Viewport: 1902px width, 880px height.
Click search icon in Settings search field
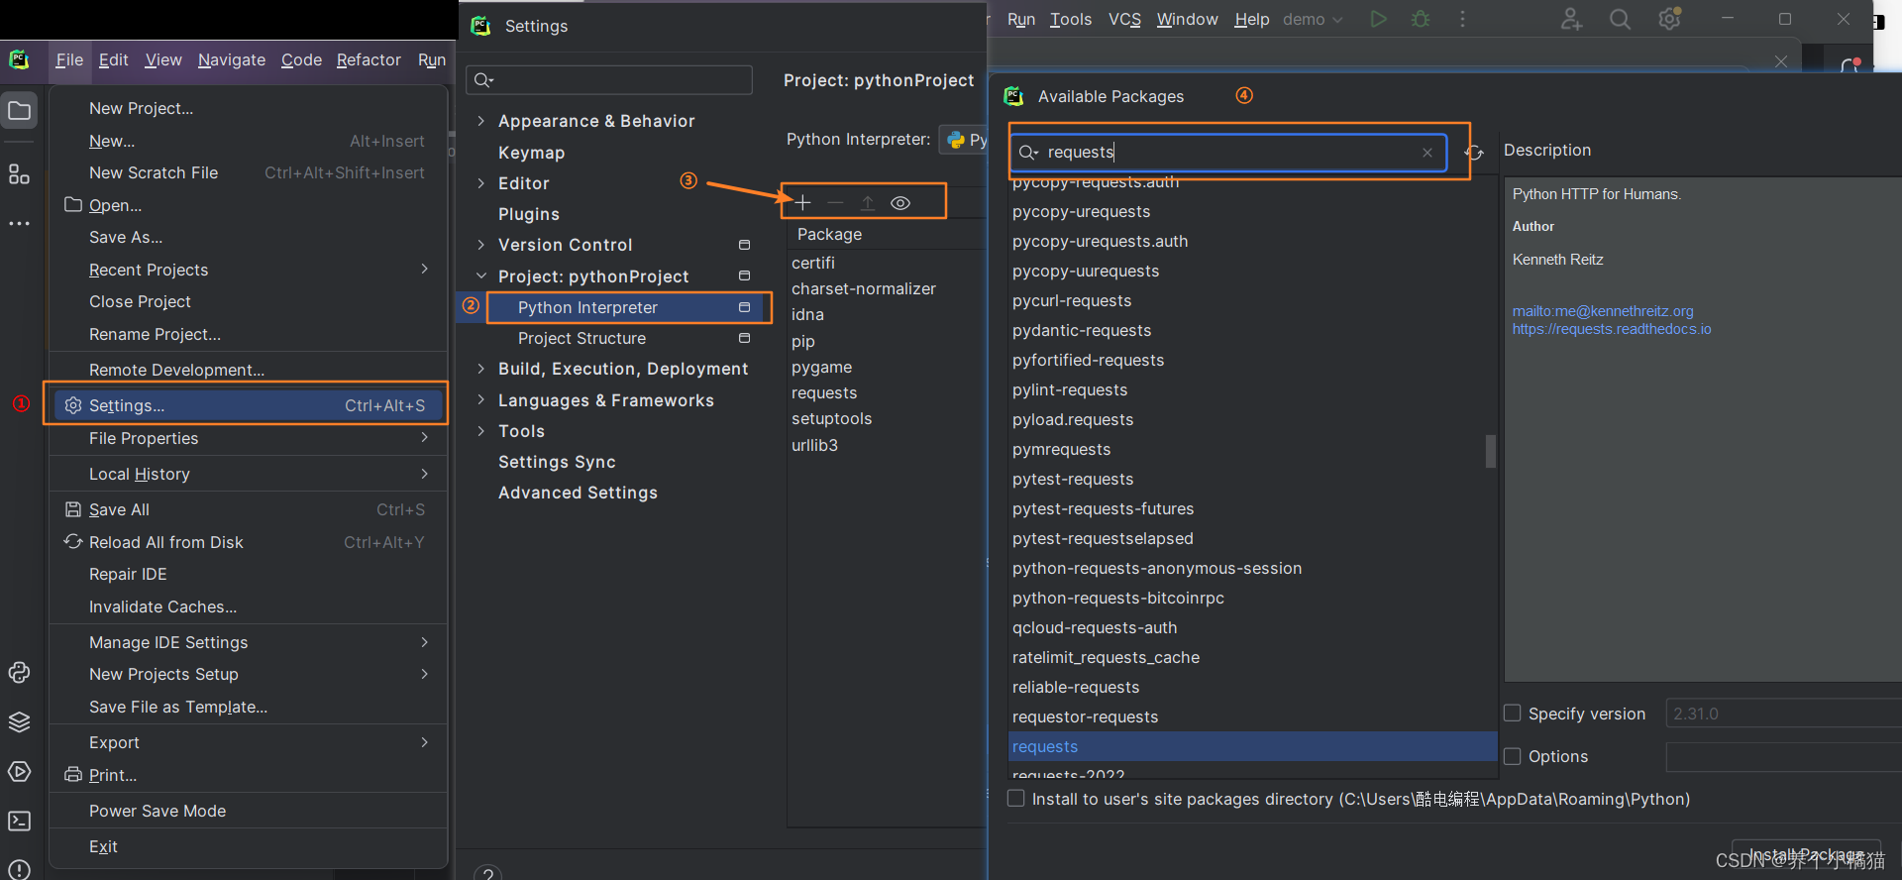coord(483,80)
